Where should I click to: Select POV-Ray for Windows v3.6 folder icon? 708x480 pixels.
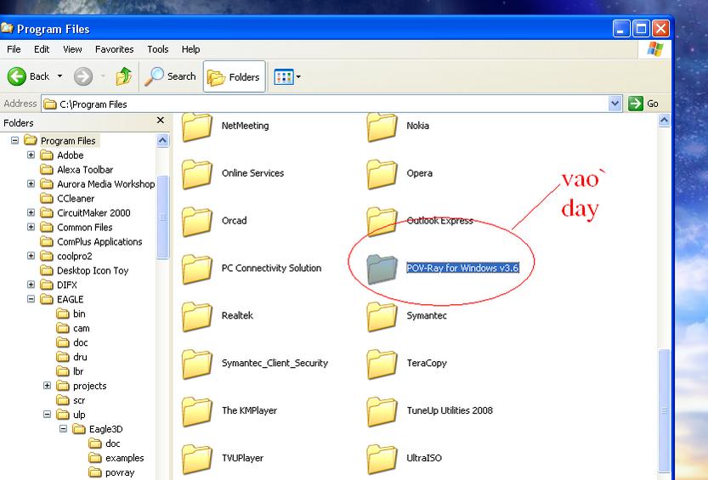(382, 268)
